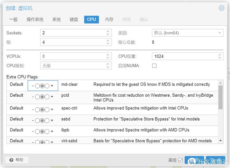The width and height of the screenshot is (230, 168).
Task: Decrease the Sockets value with down arrow
Action: (108, 34)
